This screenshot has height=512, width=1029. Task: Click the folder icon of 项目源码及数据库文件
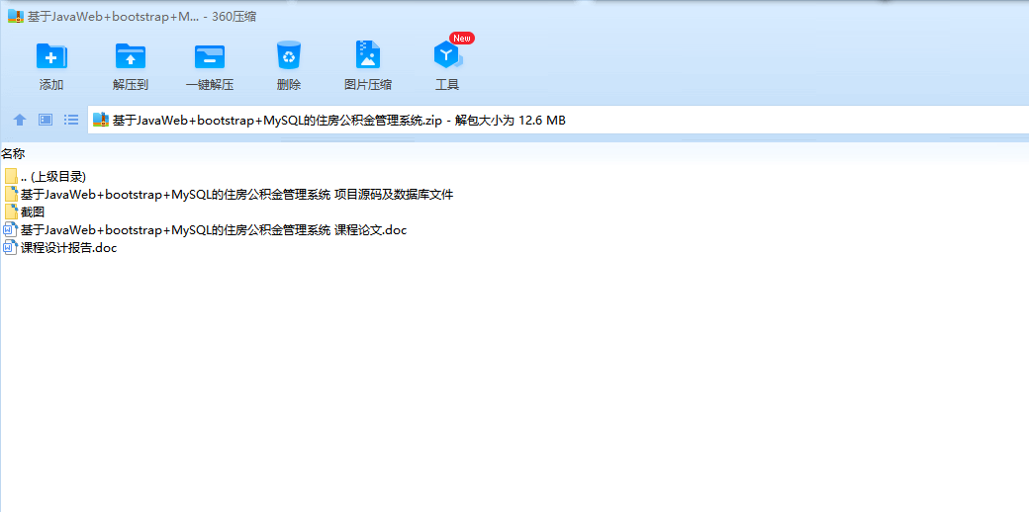[x=11, y=194]
